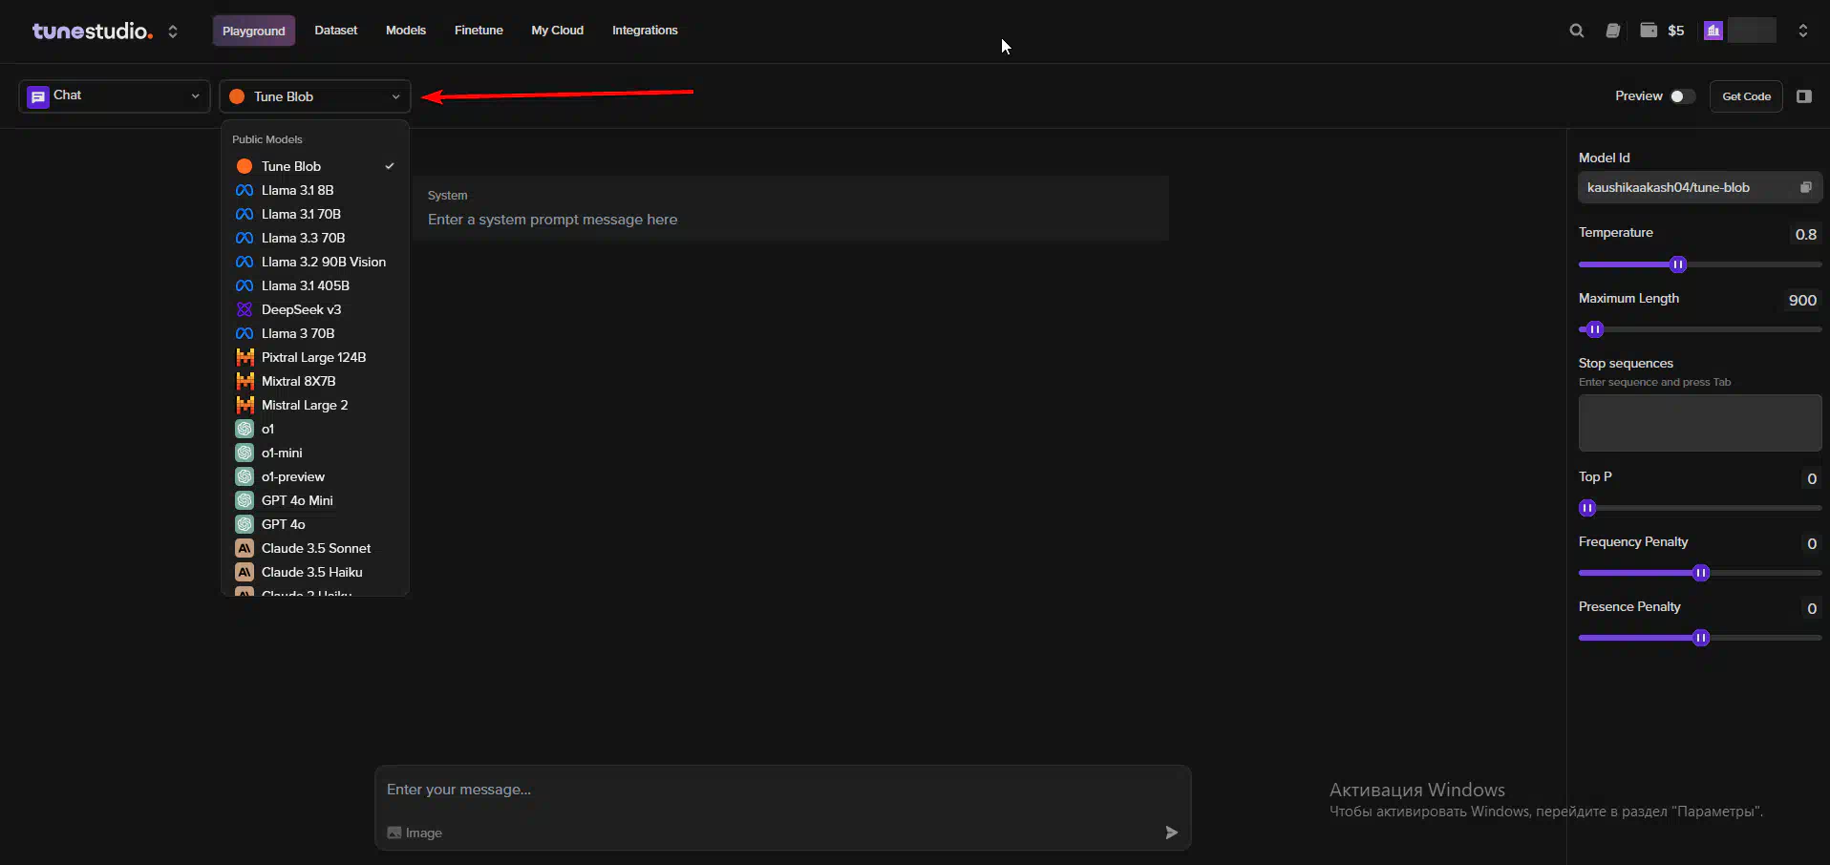This screenshot has width=1830, height=865.
Task: Pick Llama 3.3 70B from the list
Action: [315, 238]
